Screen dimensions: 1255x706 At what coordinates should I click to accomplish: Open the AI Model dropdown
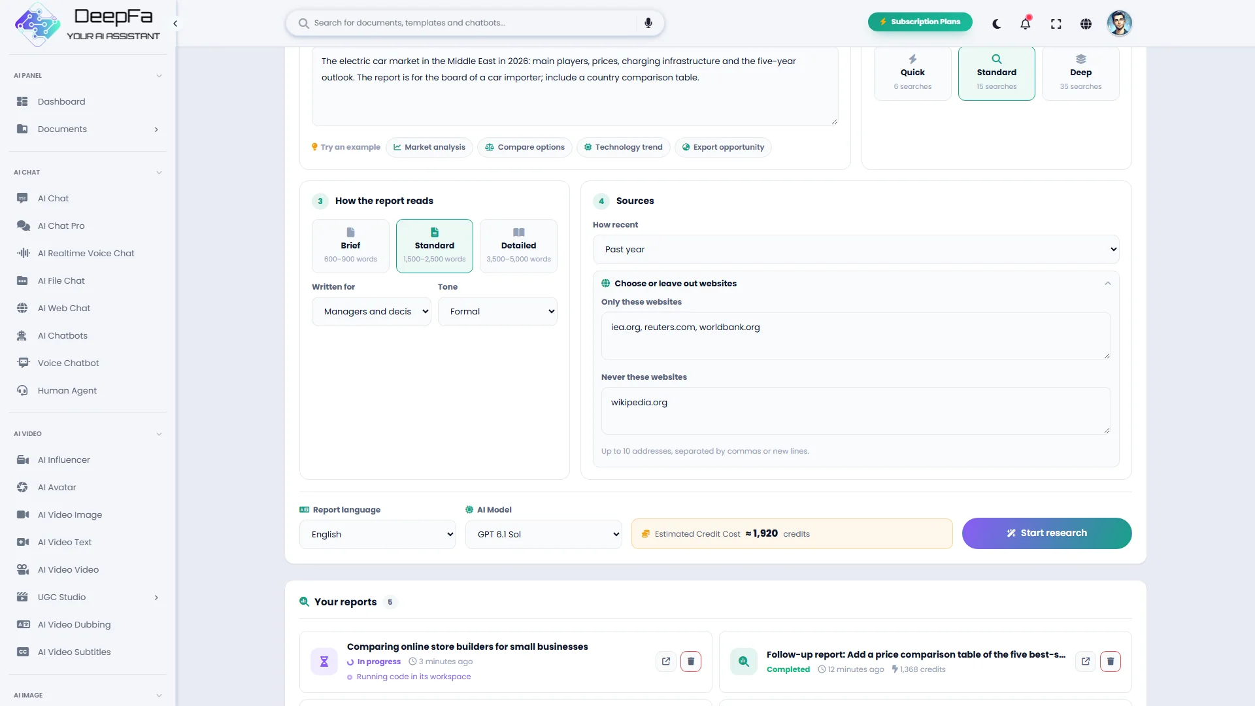pos(544,535)
